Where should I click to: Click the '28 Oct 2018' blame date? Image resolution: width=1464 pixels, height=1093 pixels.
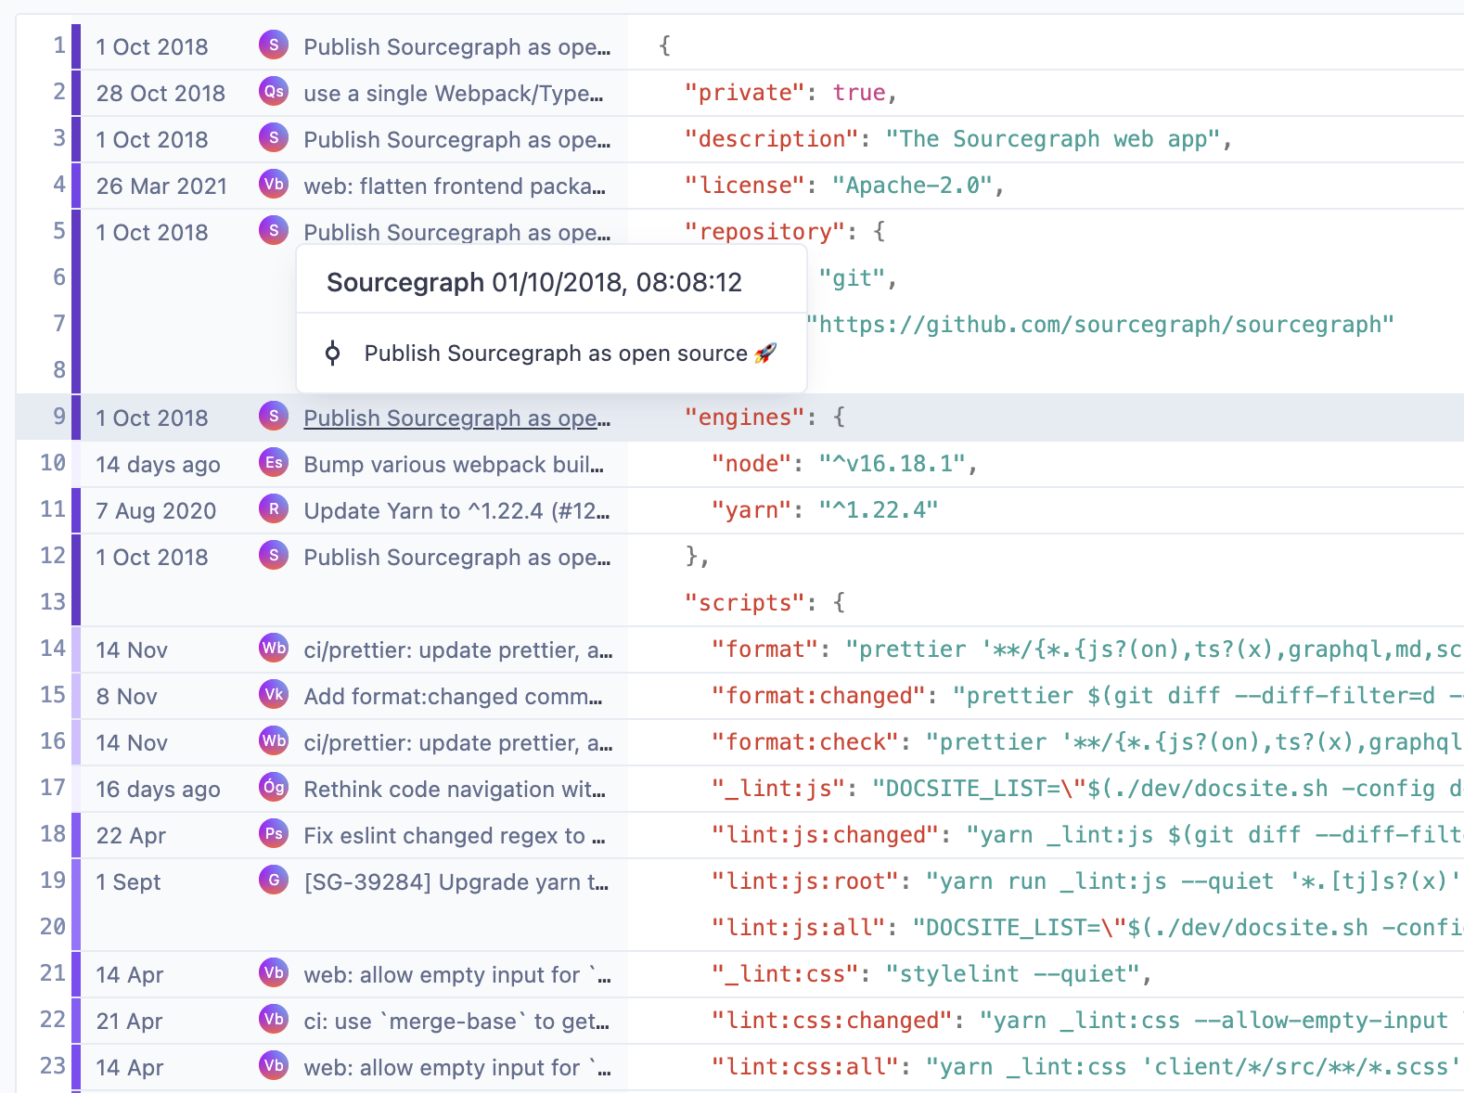[161, 93]
